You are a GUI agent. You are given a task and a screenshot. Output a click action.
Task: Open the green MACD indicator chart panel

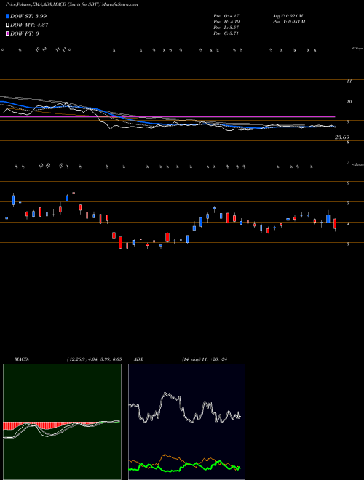tap(62, 422)
